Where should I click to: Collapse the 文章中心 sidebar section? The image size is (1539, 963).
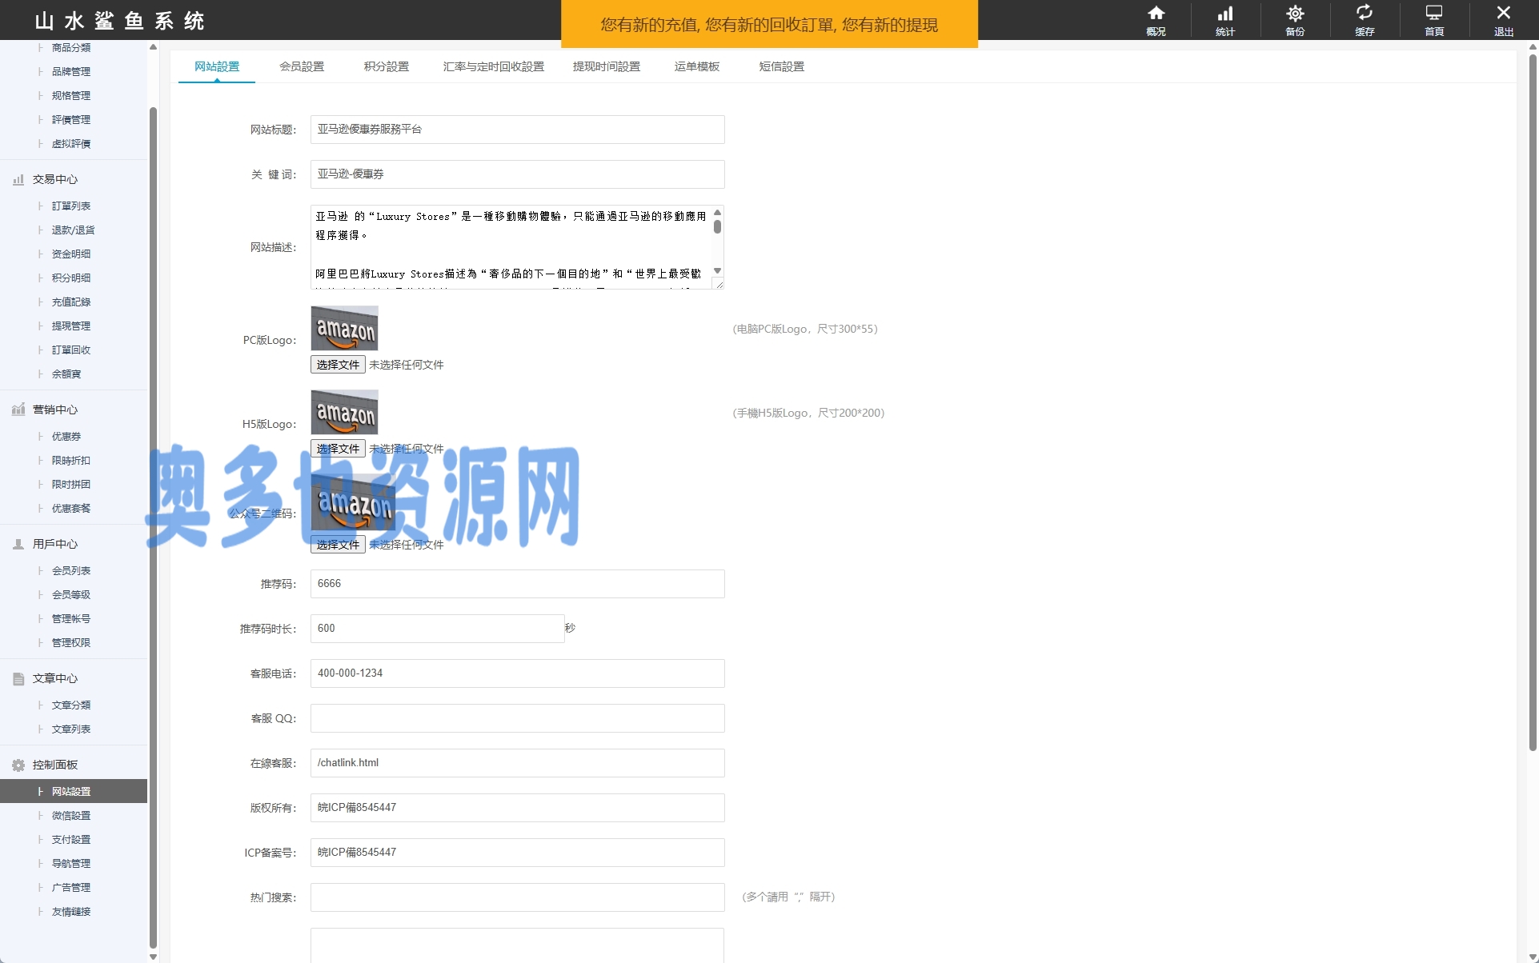point(55,678)
